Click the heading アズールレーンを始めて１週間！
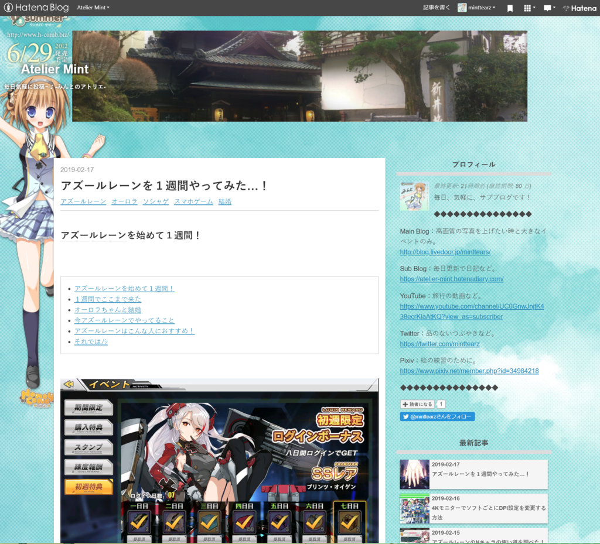 click(131, 235)
